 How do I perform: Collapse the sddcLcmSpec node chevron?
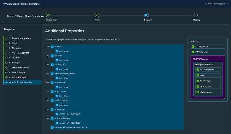point(48,92)
